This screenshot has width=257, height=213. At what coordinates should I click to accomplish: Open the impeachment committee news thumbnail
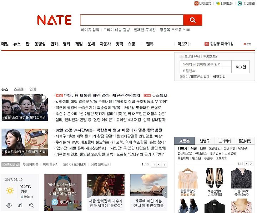click(25, 108)
